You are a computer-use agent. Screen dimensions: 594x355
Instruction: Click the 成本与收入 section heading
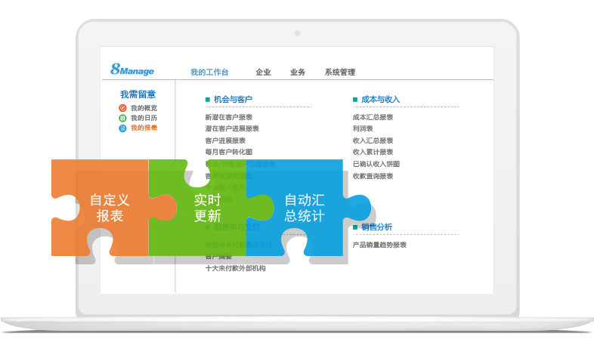pyautogui.click(x=380, y=99)
